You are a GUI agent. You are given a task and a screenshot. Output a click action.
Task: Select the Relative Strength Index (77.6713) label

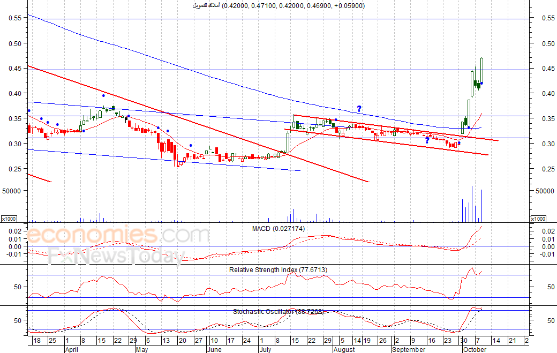(x=278, y=270)
